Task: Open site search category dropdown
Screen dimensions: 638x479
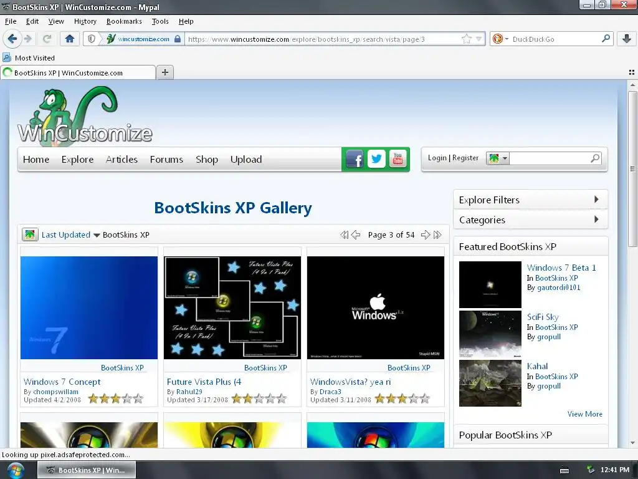Action: coord(498,158)
